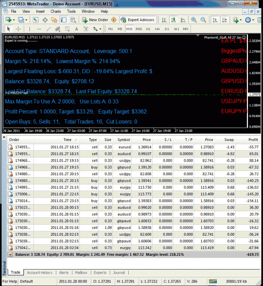
Task: Select the gbpusd sell 1.09 lot row
Action: point(134,227)
